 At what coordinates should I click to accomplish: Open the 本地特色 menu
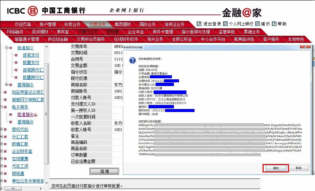coord(296,39)
